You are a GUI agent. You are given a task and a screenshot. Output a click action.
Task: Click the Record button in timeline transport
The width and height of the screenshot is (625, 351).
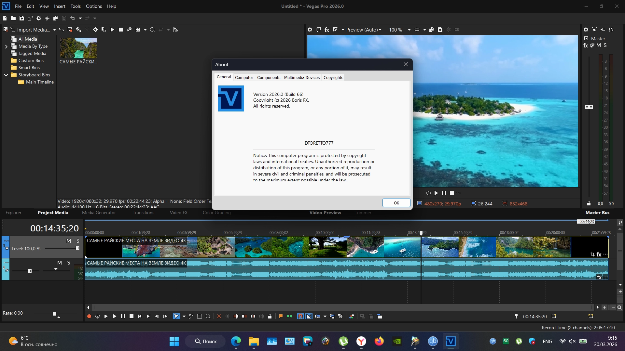pyautogui.click(x=89, y=316)
